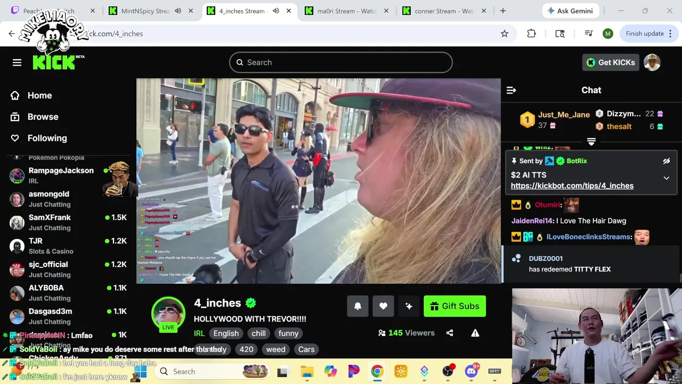Close the 4_inches Stream tab
The image size is (682, 384).
pyautogui.click(x=289, y=11)
